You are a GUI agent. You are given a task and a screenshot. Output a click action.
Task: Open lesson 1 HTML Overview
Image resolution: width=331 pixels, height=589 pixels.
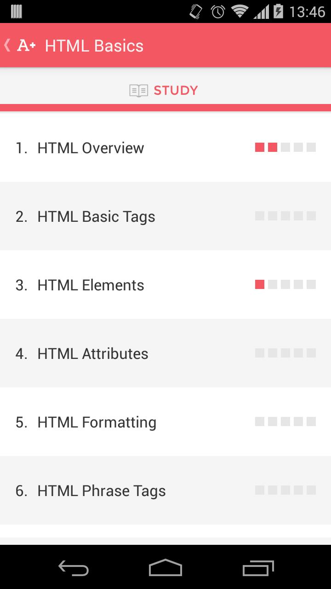(91, 148)
